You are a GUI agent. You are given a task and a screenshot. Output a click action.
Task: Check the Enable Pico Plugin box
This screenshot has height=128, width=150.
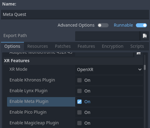[x=79, y=112]
